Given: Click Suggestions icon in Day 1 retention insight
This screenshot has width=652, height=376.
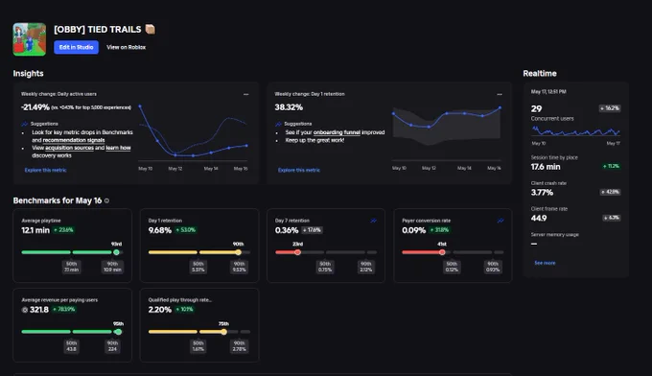Looking at the screenshot, I should pos(278,124).
